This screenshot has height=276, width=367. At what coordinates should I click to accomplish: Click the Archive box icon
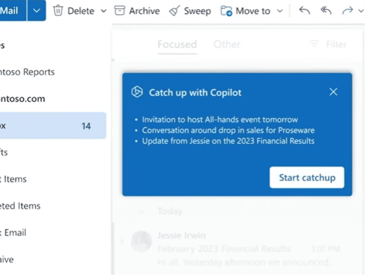pyautogui.click(x=120, y=11)
